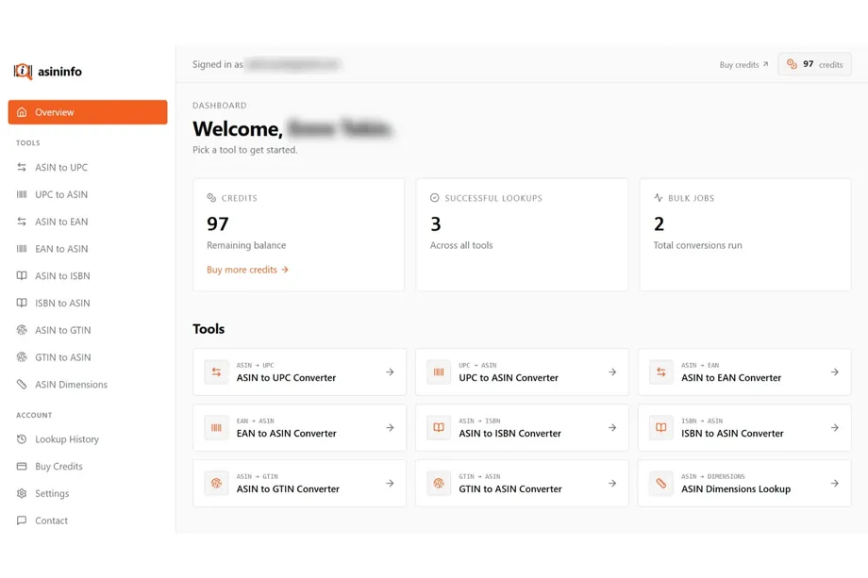Click the ASIN to UPC Converter card icon

tap(216, 372)
